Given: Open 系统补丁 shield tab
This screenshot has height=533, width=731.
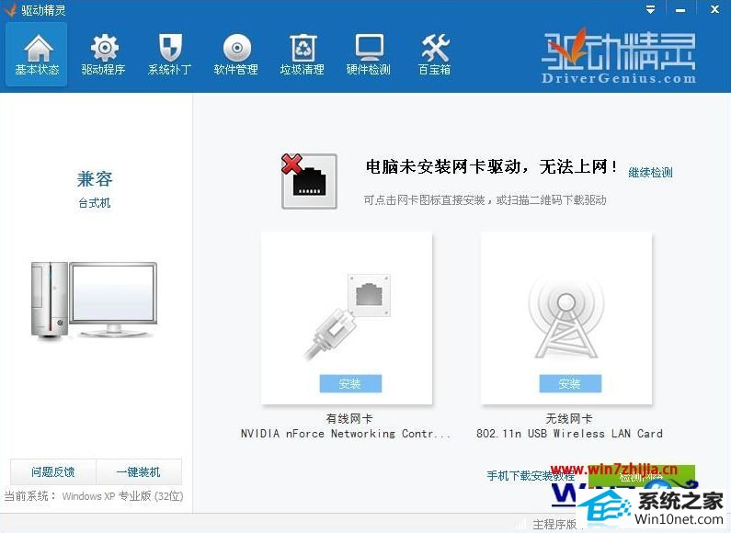Looking at the screenshot, I should (170, 54).
